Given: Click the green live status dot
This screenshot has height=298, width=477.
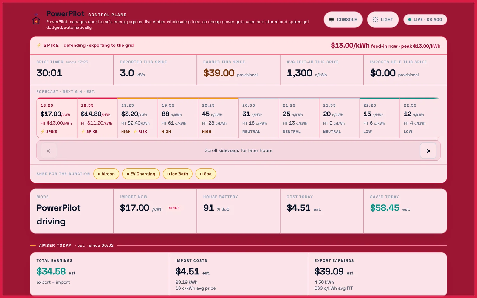Looking at the screenshot, I should click(410, 20).
